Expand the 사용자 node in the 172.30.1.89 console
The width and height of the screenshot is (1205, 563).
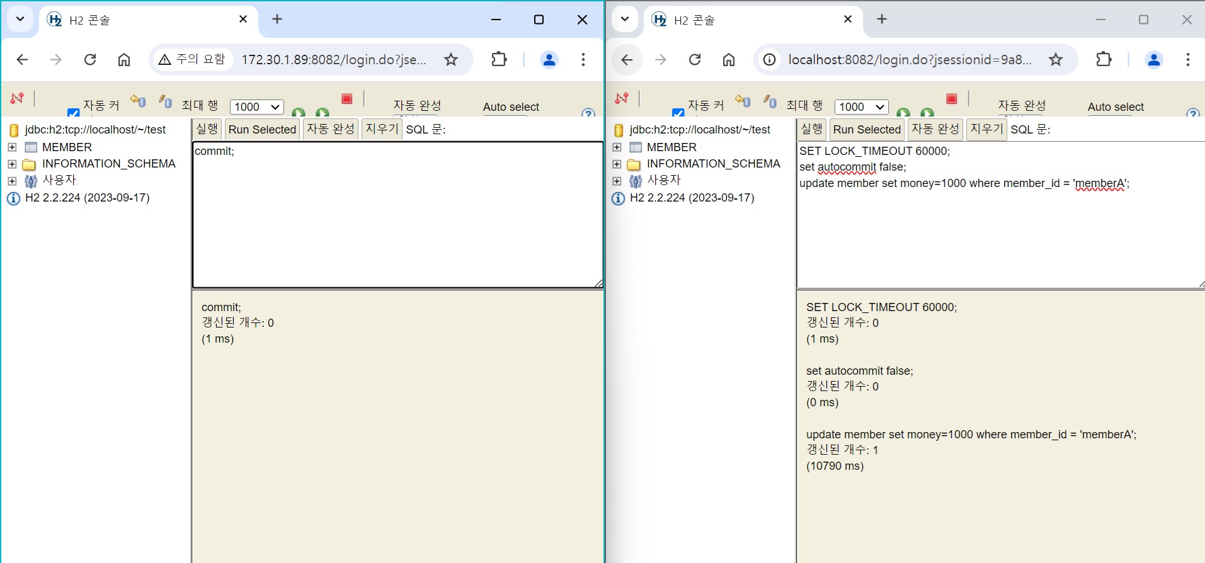point(12,181)
